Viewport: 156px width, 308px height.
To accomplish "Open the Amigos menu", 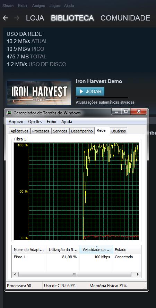I will [x=38, y=6].
